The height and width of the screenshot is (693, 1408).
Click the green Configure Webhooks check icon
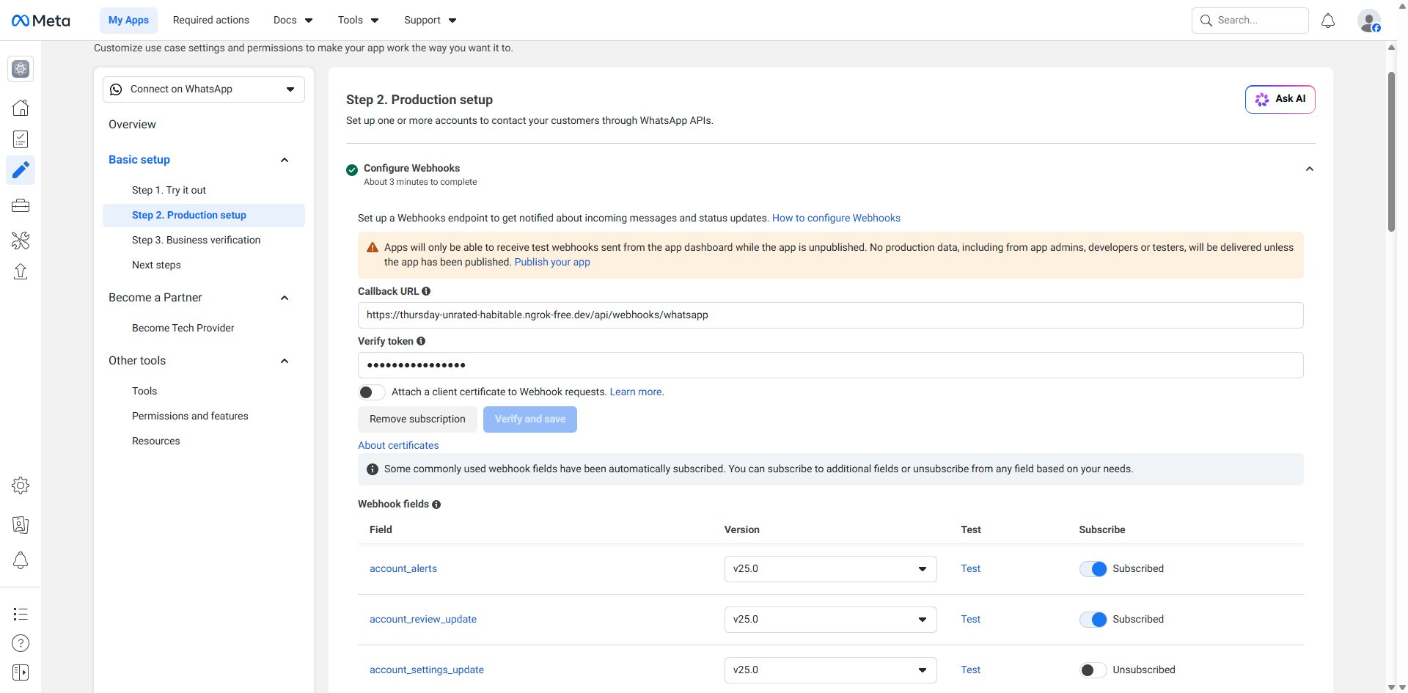point(352,170)
